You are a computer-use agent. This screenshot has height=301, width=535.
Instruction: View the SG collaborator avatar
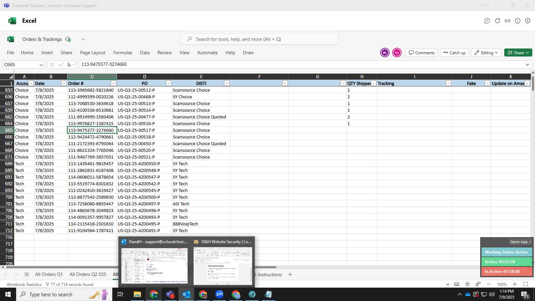tap(397, 53)
